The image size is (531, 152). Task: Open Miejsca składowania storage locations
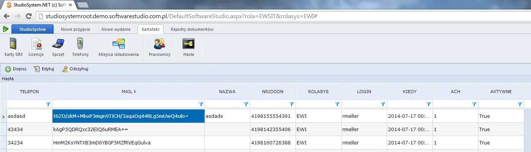click(118, 47)
